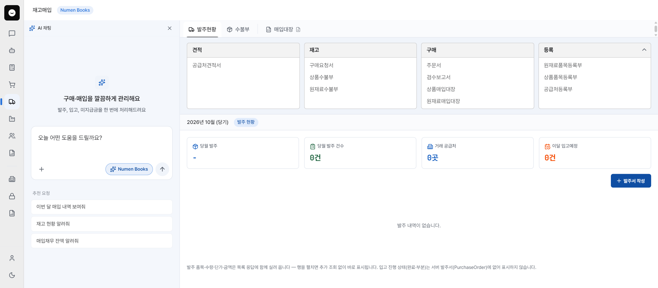Image resolution: width=658 pixels, height=288 pixels.
Task: Open 원재료수불부 link
Action: click(x=324, y=89)
